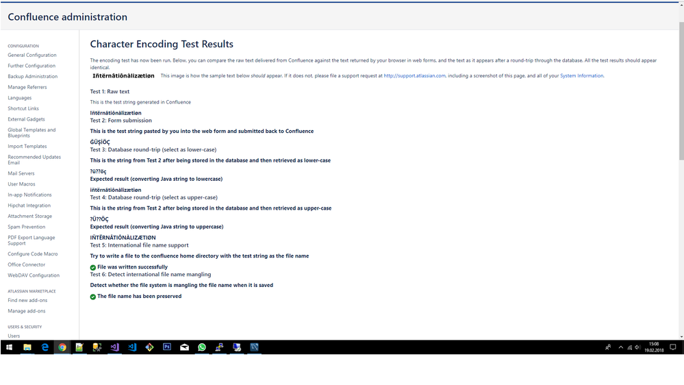Open Shortcut Links page
This screenshot has height=385, width=684.
[23, 109]
